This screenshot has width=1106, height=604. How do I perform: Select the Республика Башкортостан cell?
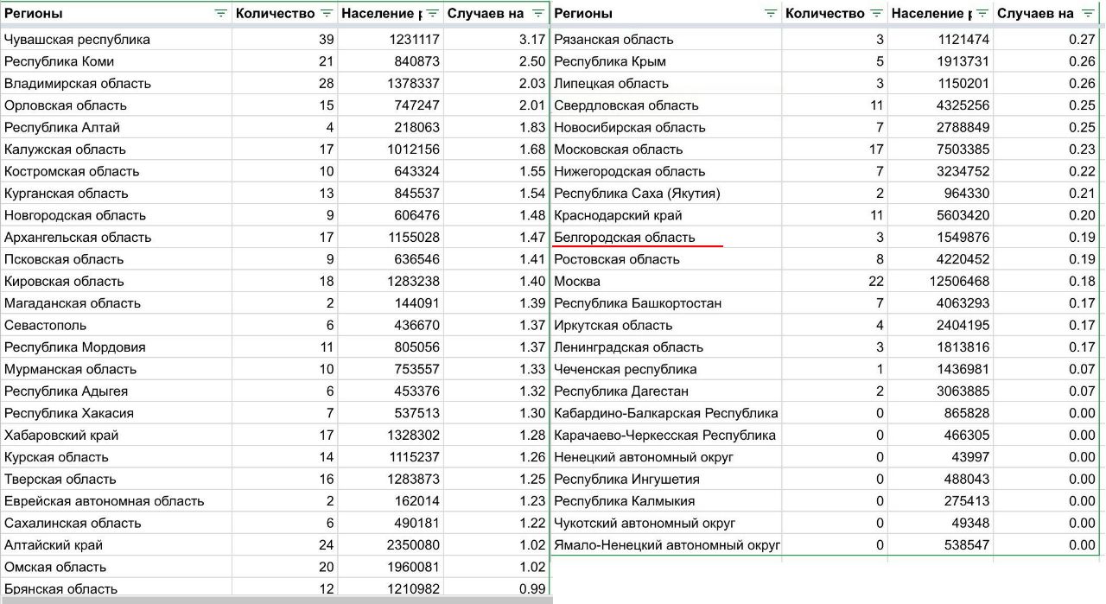(x=666, y=303)
